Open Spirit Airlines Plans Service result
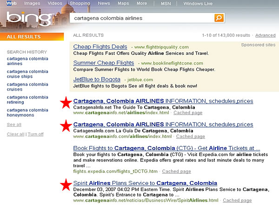This screenshot has height=209, width=279. tap(145, 183)
